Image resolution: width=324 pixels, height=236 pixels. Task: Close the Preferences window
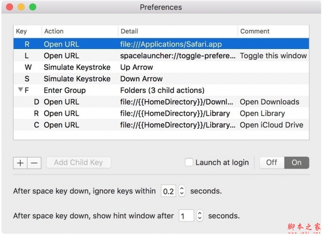coord(11,8)
